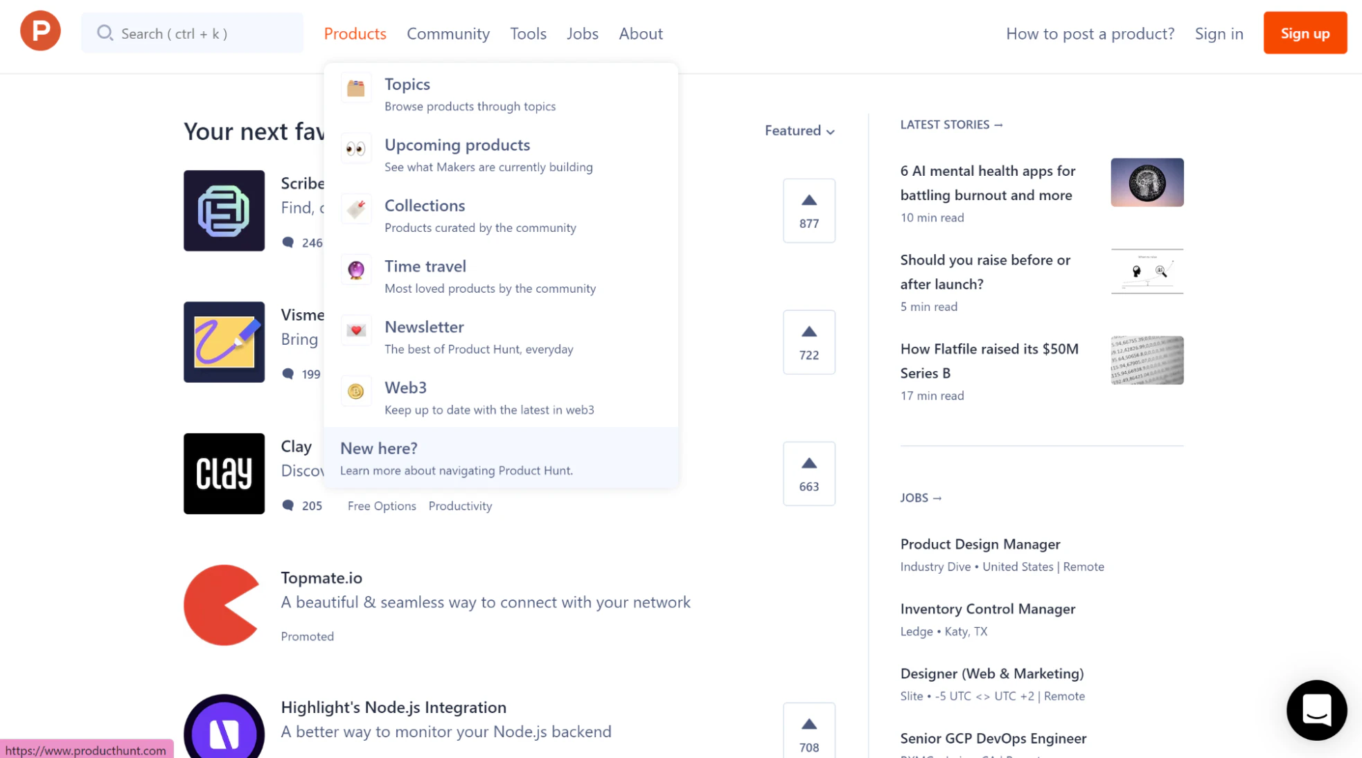Upvote Highlight's Node.js Integration 708
The width and height of the screenshot is (1362, 758).
click(808, 731)
